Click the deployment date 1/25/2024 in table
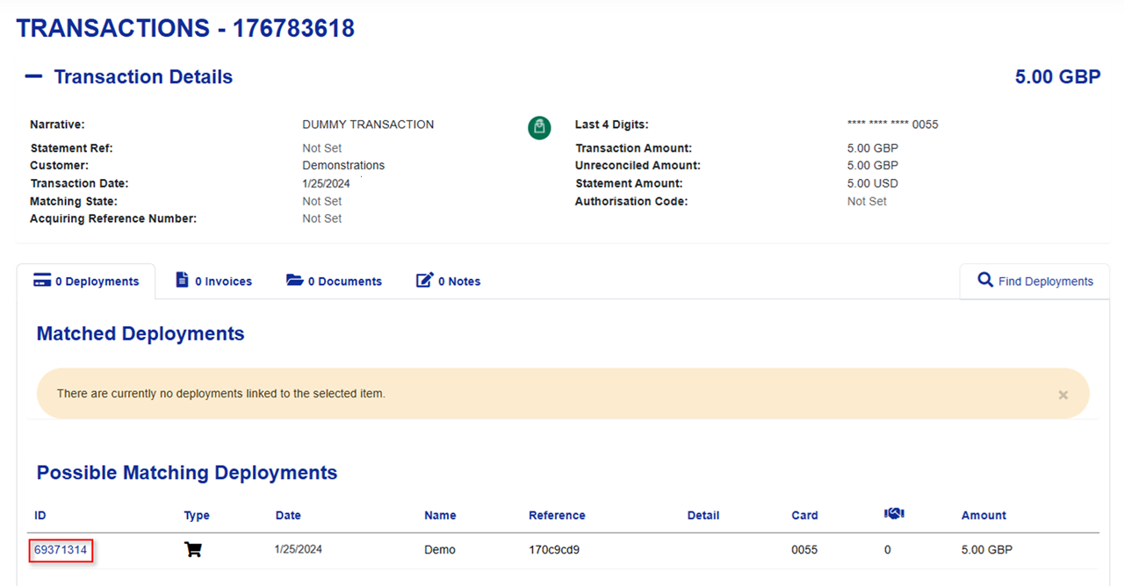The image size is (1124, 586). (x=299, y=550)
